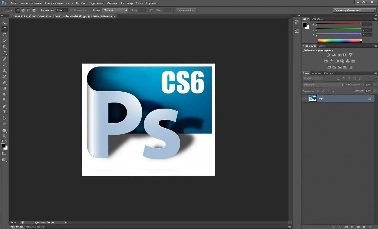Switch to the Шкала времени tab
Image resolution: width=378 pixels, height=229 pixels.
pyautogui.click(x=36, y=227)
